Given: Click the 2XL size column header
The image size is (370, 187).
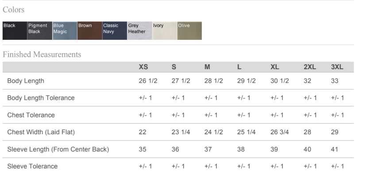Looking at the screenshot, I should (310, 67).
